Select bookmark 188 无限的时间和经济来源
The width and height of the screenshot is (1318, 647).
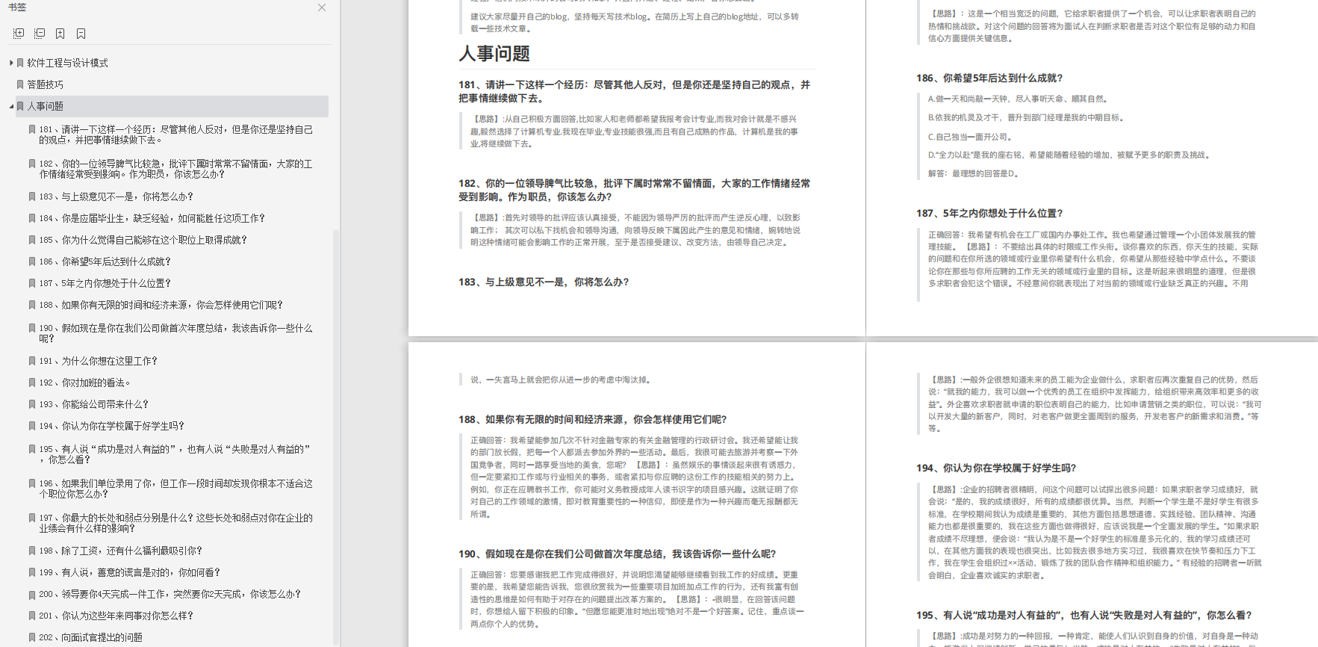161,305
